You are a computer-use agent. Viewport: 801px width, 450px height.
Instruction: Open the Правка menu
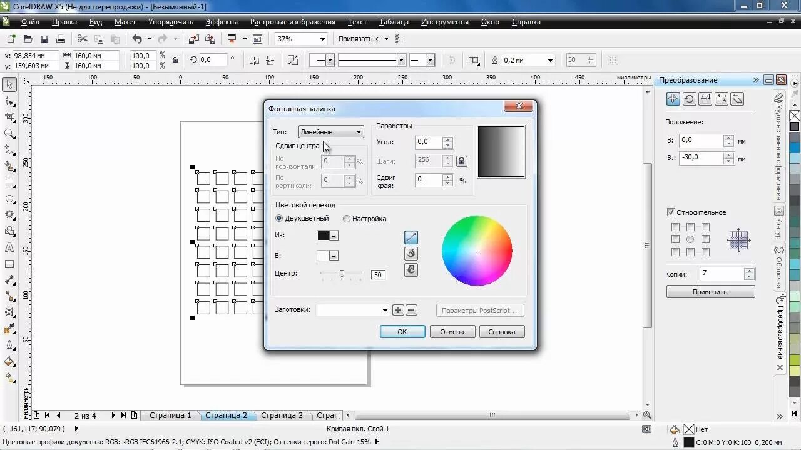pos(64,22)
